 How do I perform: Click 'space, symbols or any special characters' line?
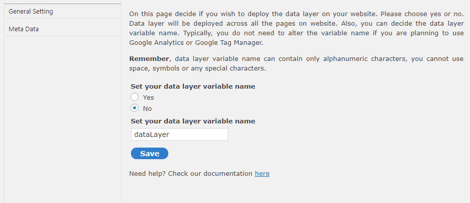197,69
